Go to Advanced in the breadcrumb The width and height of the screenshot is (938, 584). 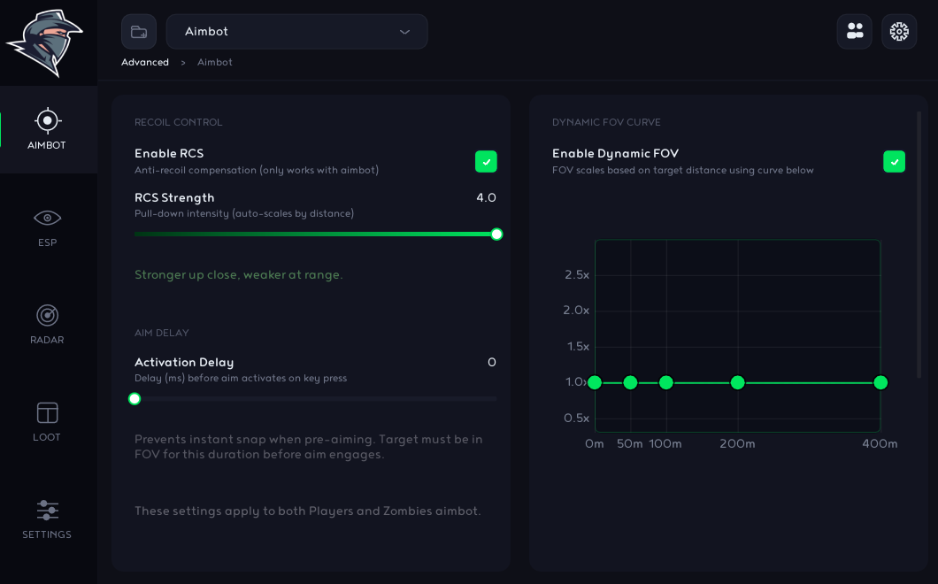click(x=145, y=62)
